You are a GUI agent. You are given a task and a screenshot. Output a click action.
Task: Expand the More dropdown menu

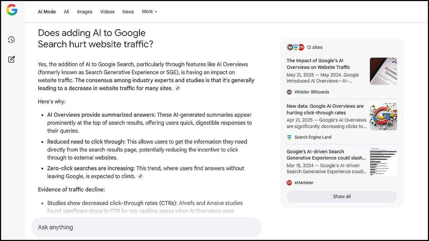149,11
